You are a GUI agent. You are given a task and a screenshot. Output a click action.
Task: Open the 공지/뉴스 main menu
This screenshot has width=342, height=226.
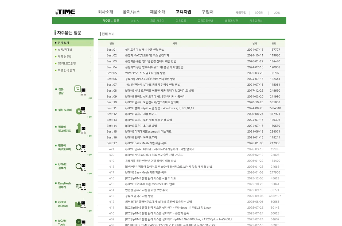click(131, 12)
